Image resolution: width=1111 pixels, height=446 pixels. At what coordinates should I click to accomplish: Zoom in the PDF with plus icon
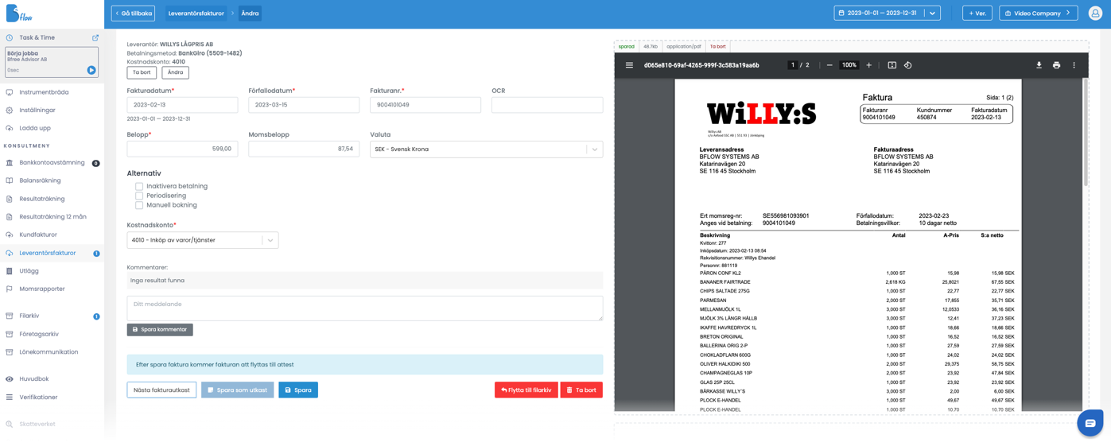pos(868,65)
